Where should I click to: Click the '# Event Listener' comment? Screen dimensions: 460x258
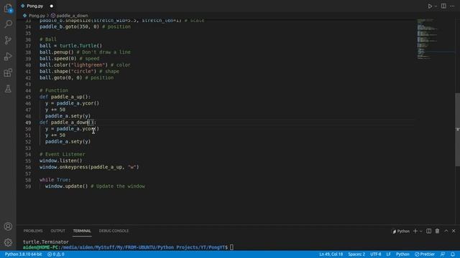(x=63, y=154)
